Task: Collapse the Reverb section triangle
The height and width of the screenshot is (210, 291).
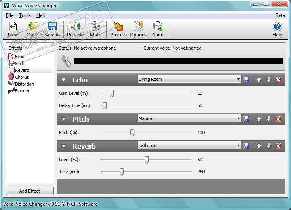Action: click(x=64, y=146)
